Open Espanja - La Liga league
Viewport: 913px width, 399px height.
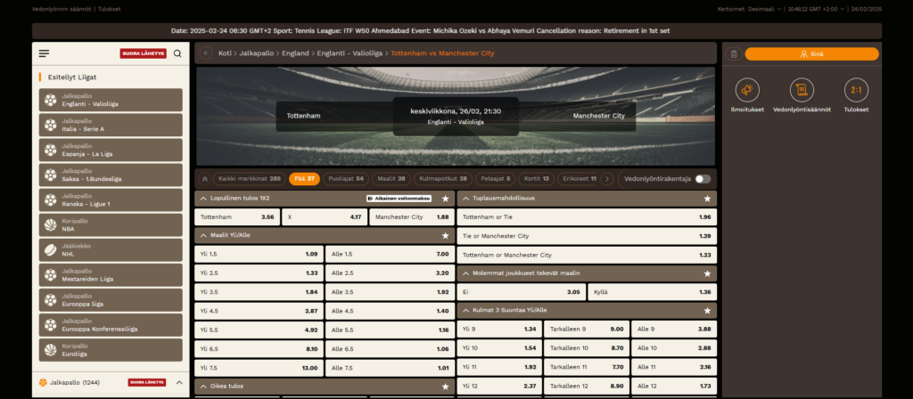click(x=111, y=150)
